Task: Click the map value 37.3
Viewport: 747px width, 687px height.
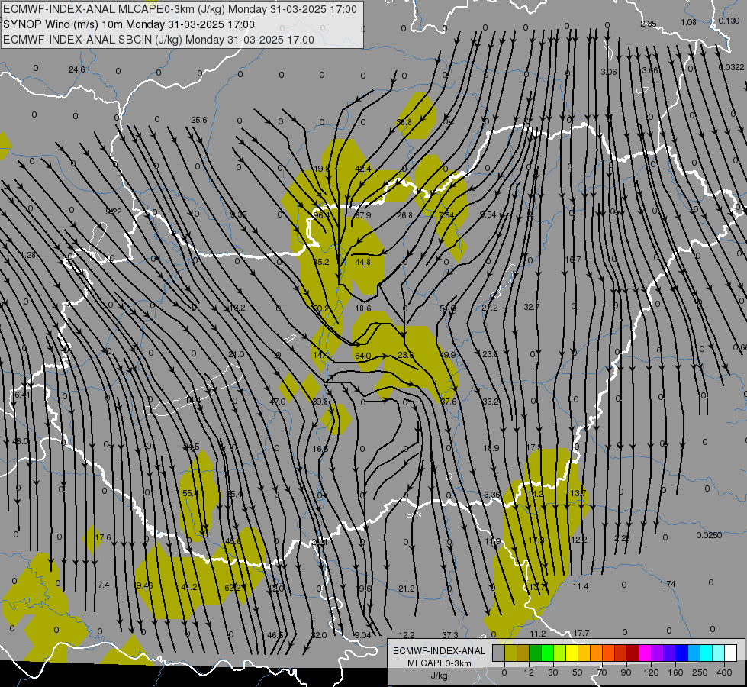Action: (x=449, y=635)
